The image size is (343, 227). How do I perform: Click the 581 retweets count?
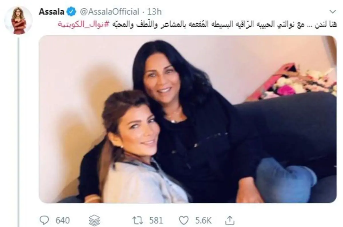(155, 220)
